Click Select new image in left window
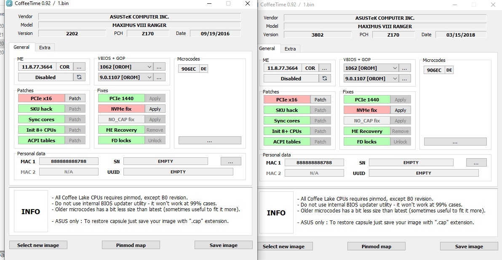 pos(38,245)
